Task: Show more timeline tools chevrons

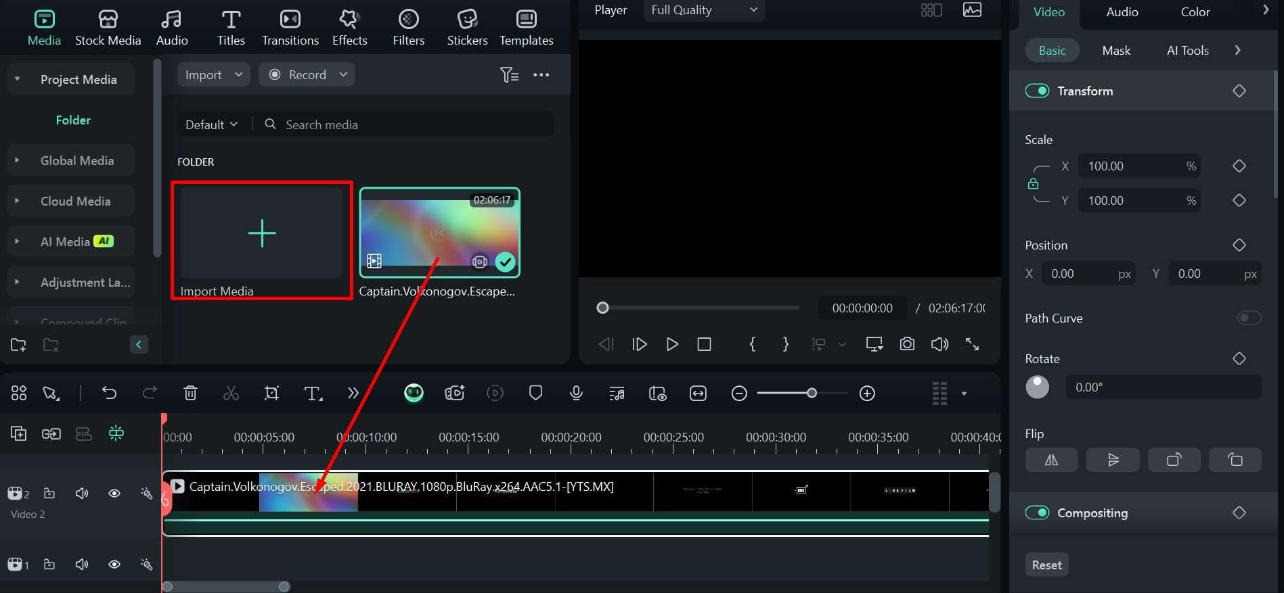Action: 353,393
